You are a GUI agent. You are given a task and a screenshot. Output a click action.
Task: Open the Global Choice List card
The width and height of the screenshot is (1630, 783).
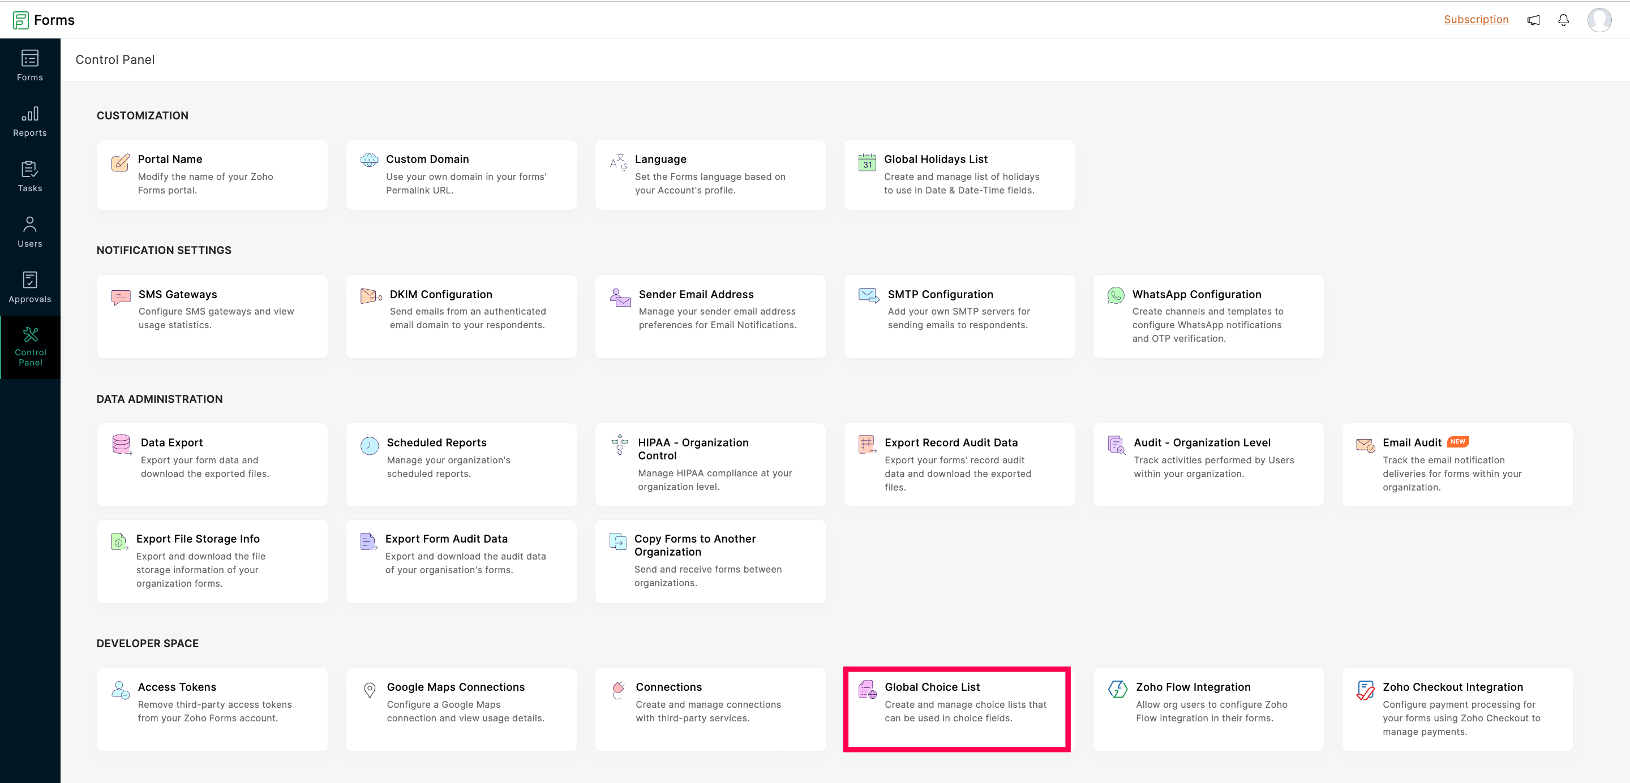[x=958, y=709]
